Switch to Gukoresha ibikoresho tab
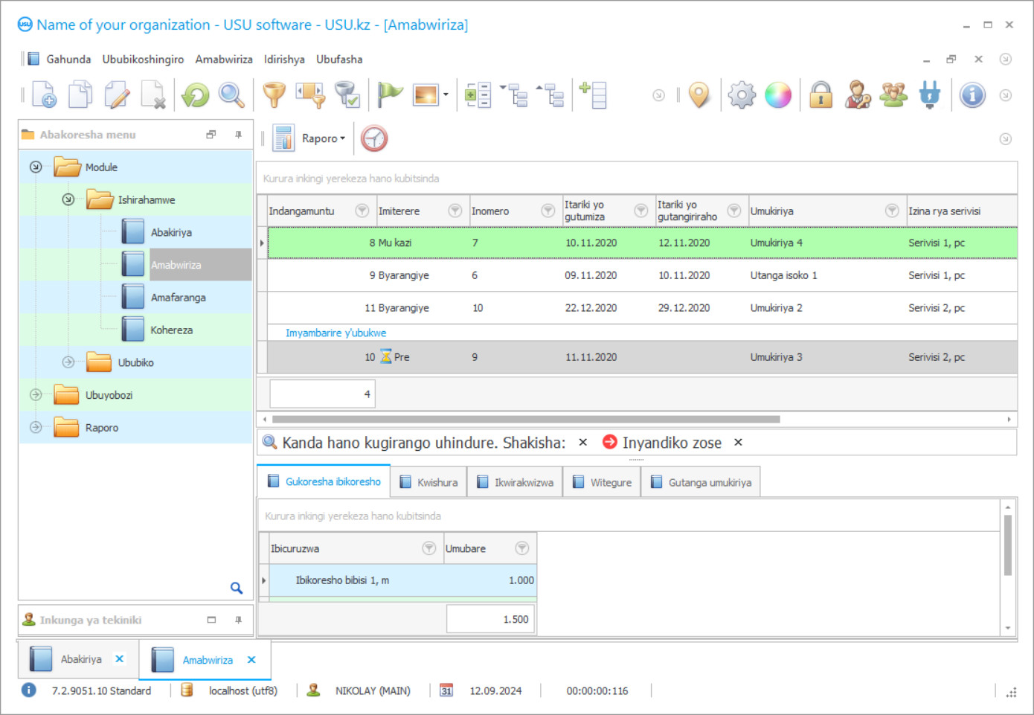This screenshot has width=1034, height=715. tap(324, 482)
